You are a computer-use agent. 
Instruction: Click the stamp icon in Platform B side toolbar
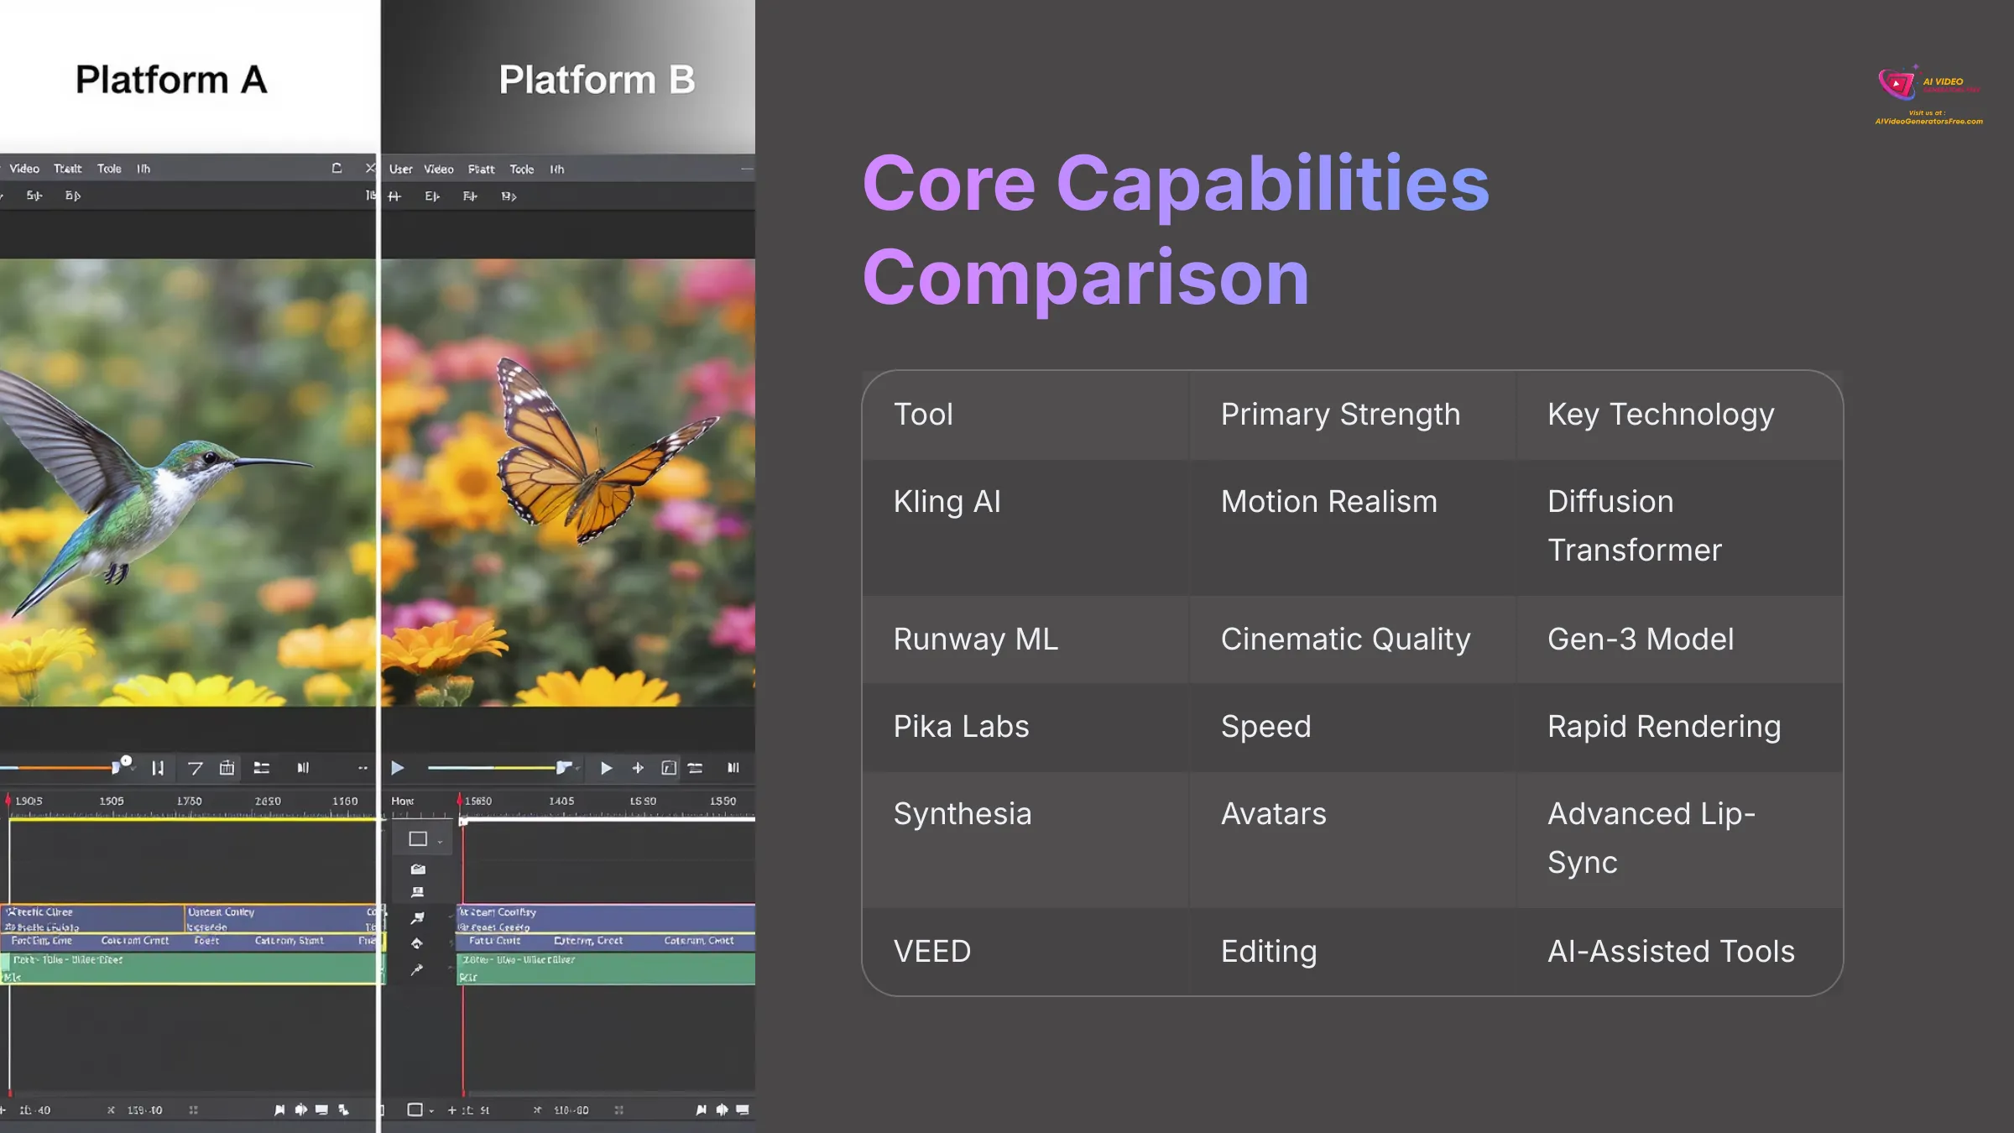418,893
